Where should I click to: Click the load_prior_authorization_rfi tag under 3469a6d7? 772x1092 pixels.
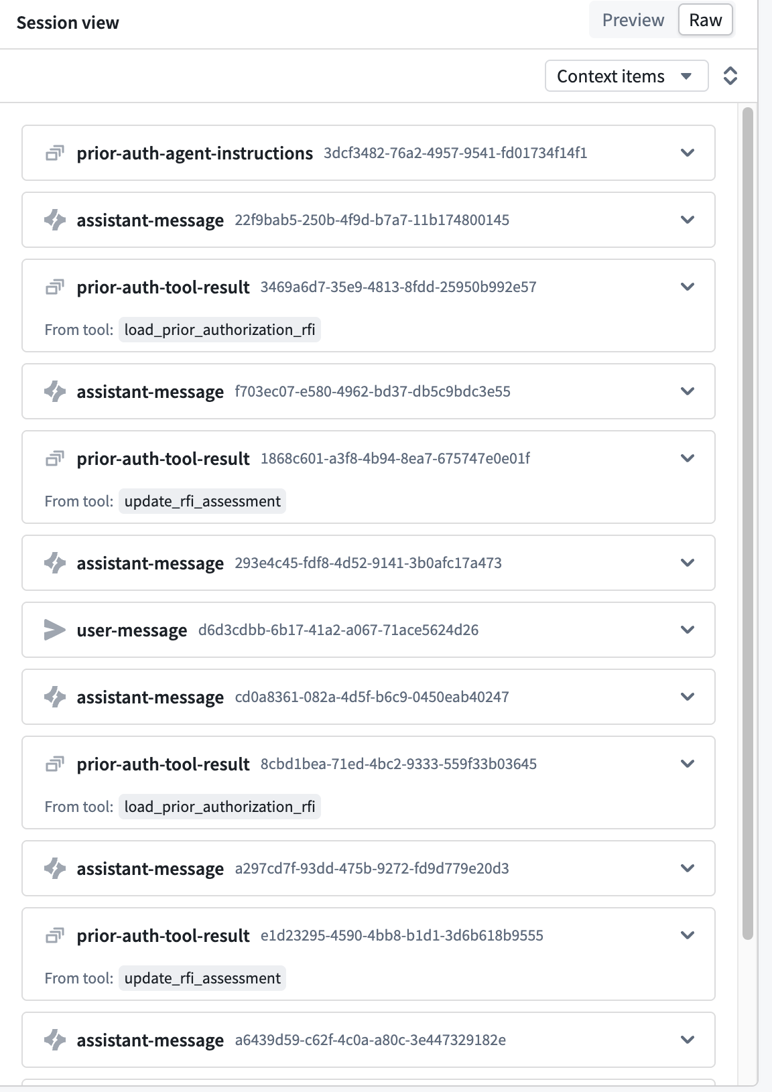(x=220, y=330)
